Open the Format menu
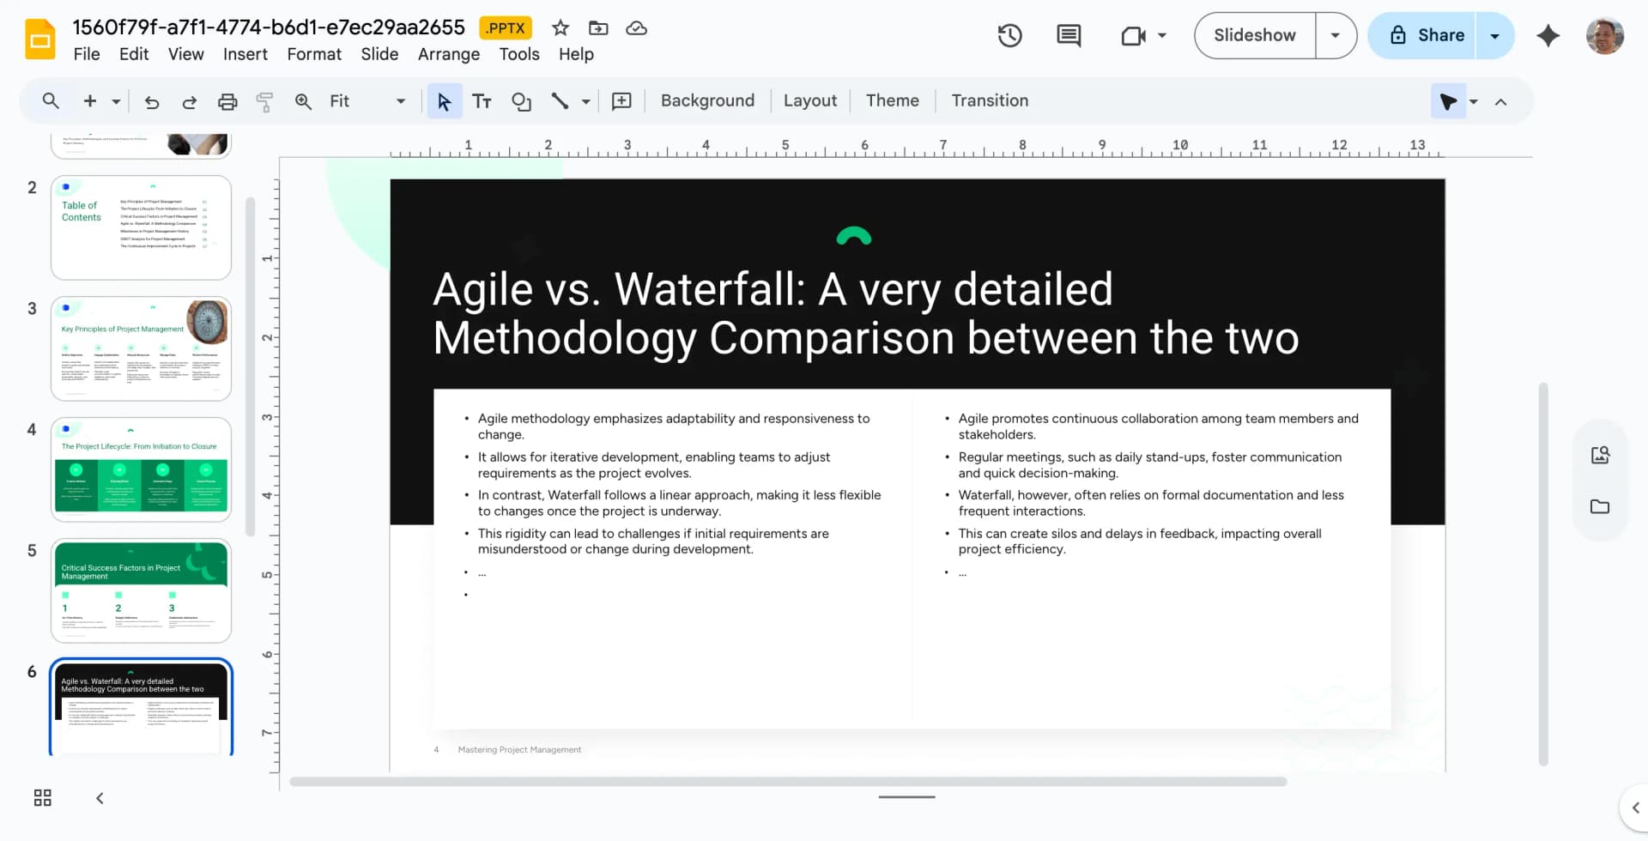1648x841 pixels. click(x=314, y=54)
